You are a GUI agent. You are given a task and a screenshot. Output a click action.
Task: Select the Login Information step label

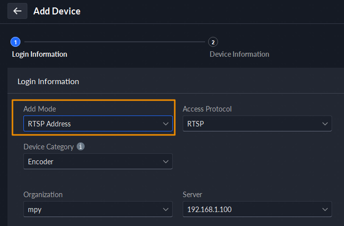[39, 54]
